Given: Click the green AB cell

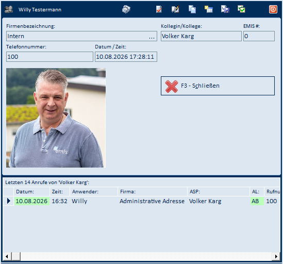Looking at the screenshot, I should click(257, 201).
